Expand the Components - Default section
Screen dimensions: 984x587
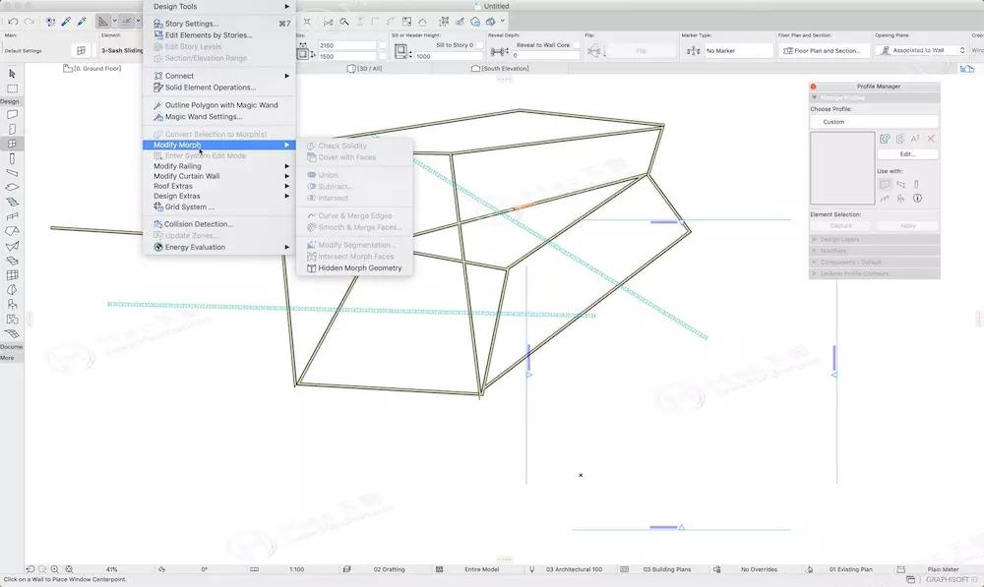tap(874, 263)
